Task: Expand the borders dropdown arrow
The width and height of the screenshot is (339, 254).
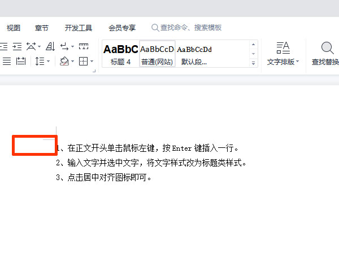Action: coord(92,61)
